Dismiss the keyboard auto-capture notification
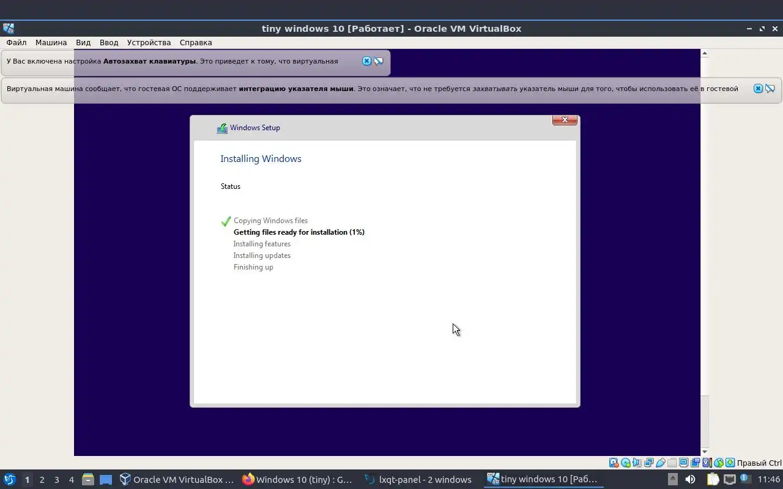The image size is (783, 489). pyautogui.click(x=366, y=61)
